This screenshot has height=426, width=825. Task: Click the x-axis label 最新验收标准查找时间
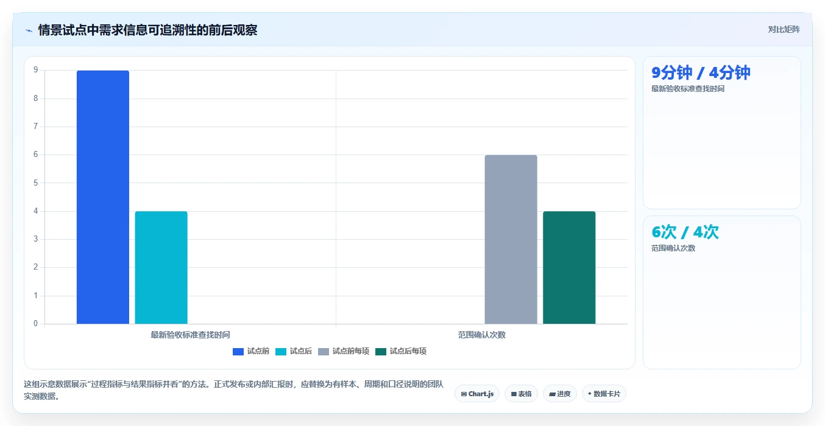tap(190, 335)
